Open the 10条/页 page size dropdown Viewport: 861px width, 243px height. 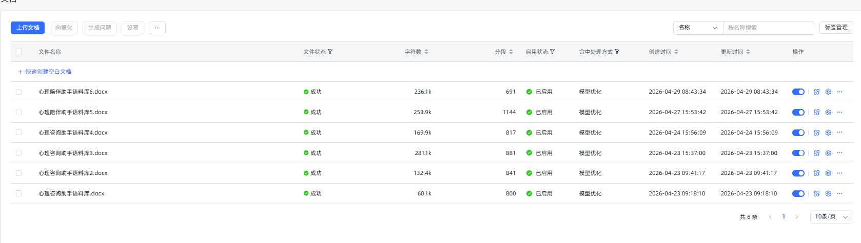pos(831,217)
